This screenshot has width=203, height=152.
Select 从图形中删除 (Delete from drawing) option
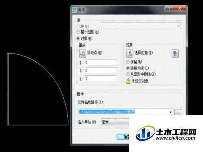click(x=127, y=74)
